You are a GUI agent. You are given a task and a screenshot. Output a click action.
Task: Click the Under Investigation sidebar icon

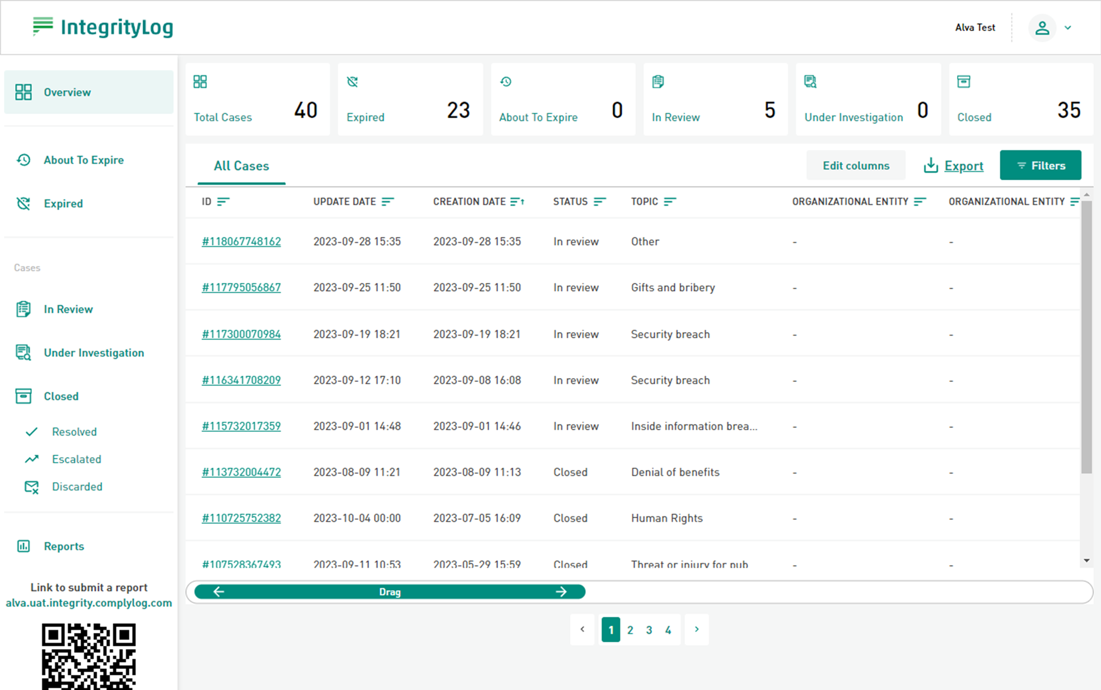[x=24, y=353]
